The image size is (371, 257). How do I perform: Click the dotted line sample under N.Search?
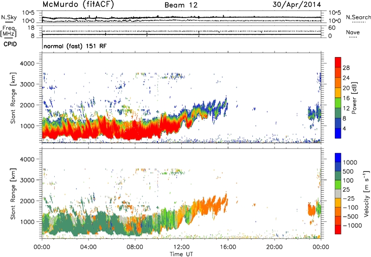(358, 22)
